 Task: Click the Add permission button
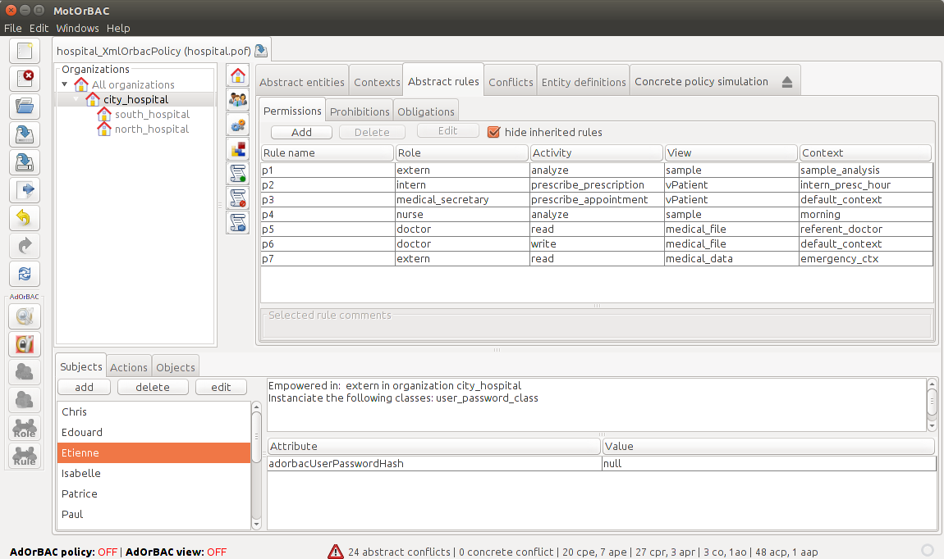[301, 132]
